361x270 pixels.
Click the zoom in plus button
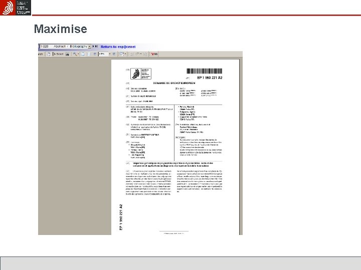(x=114, y=54)
